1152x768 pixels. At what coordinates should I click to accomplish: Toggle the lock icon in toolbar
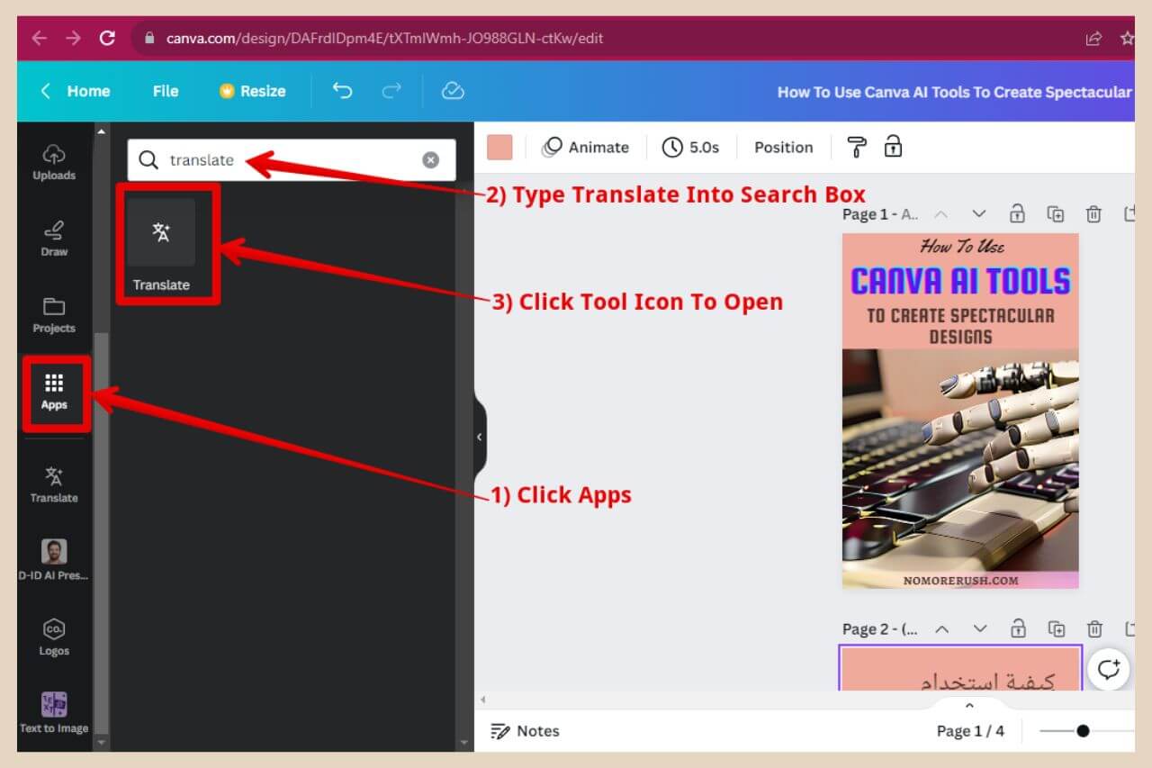coord(893,147)
